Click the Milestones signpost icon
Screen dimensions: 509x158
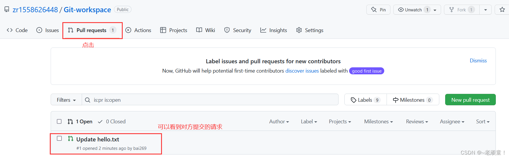396,100
